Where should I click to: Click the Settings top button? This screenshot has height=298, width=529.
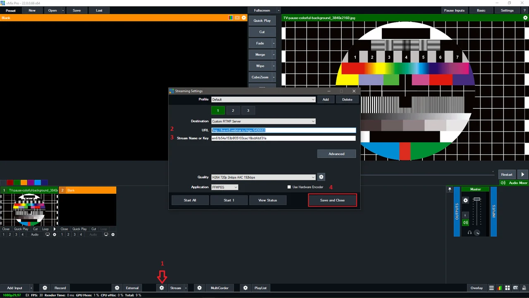(x=507, y=10)
